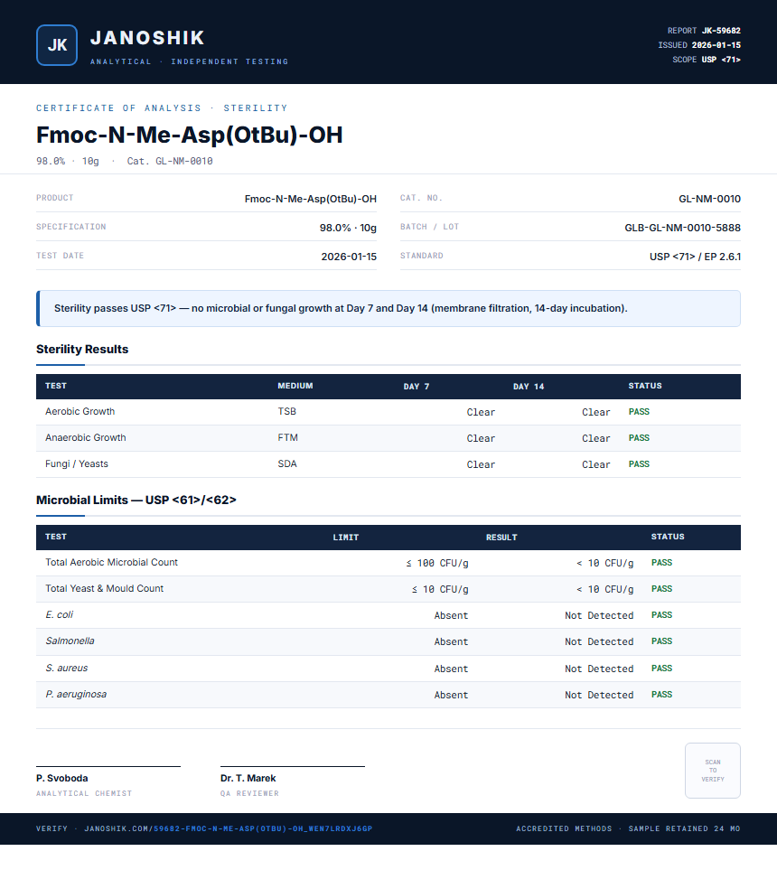
Task: Click the ≤ 10 CFU/g limit value
Action: click(x=440, y=589)
